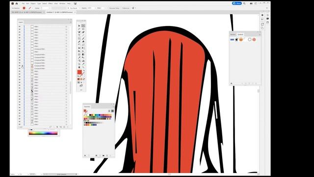The height and width of the screenshot is (177, 314).
Task: Select the Direct Selection tool
Action: 83,26
